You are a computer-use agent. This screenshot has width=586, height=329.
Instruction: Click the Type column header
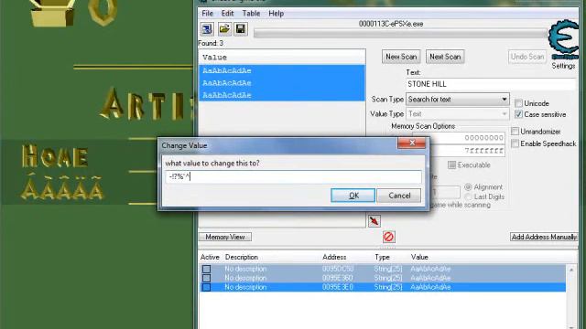(383, 257)
